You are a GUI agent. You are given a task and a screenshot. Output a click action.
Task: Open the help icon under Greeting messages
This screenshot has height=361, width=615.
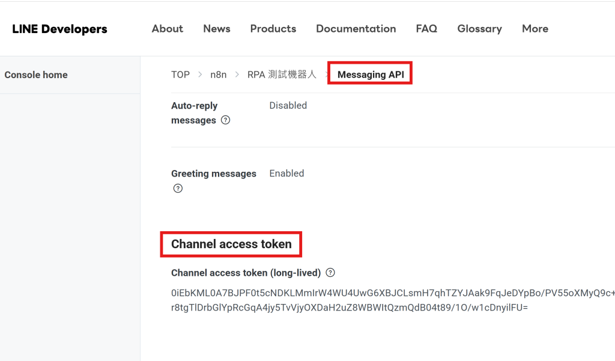[x=178, y=189]
